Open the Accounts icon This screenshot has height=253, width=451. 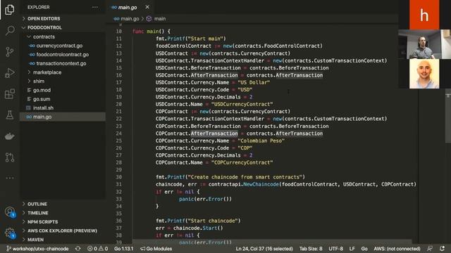(9, 212)
